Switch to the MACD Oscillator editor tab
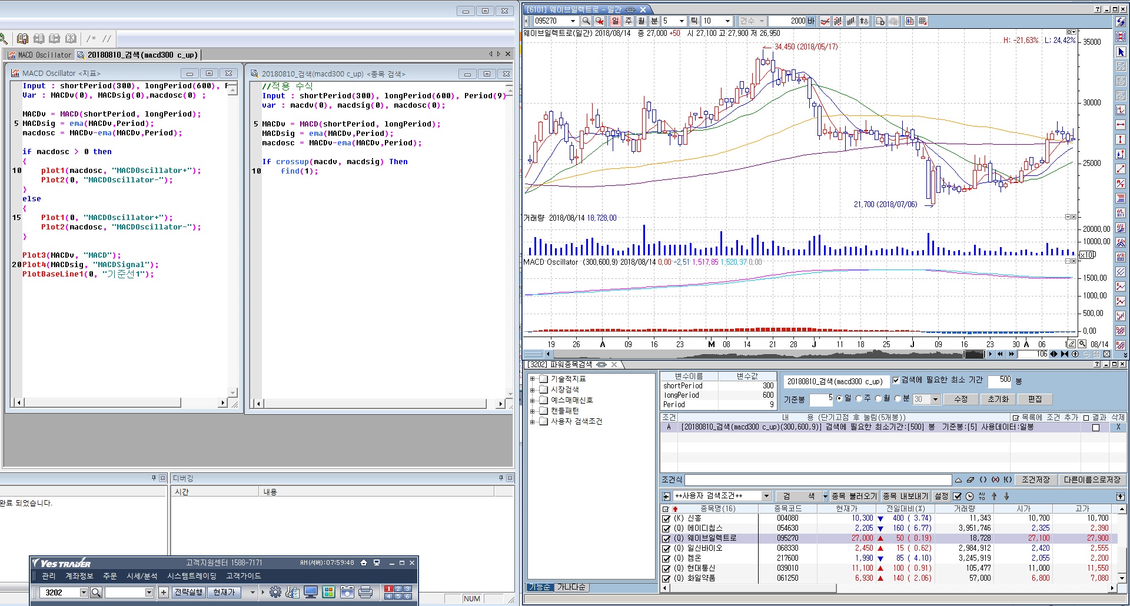Image resolution: width=1130 pixels, height=606 pixels. (x=40, y=55)
